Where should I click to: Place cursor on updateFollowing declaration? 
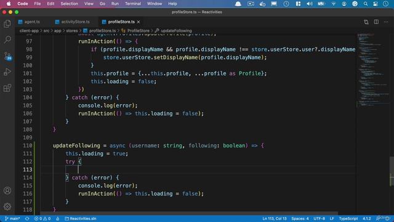[76, 146]
